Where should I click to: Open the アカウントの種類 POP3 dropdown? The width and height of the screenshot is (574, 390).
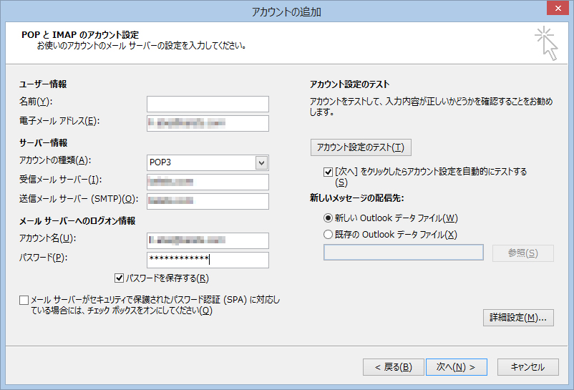[x=261, y=162]
